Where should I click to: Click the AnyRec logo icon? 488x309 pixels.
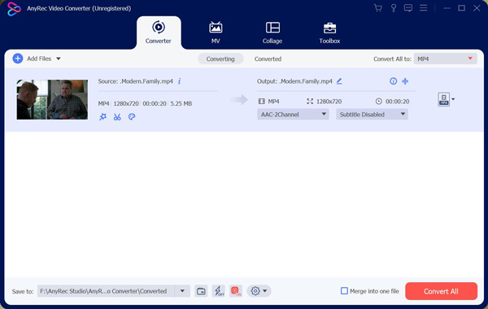pos(14,9)
